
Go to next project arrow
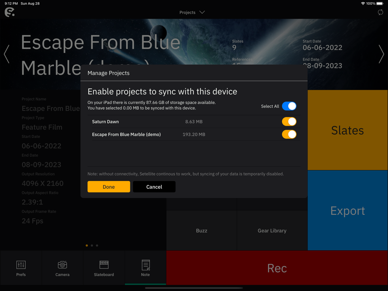tap(381, 54)
